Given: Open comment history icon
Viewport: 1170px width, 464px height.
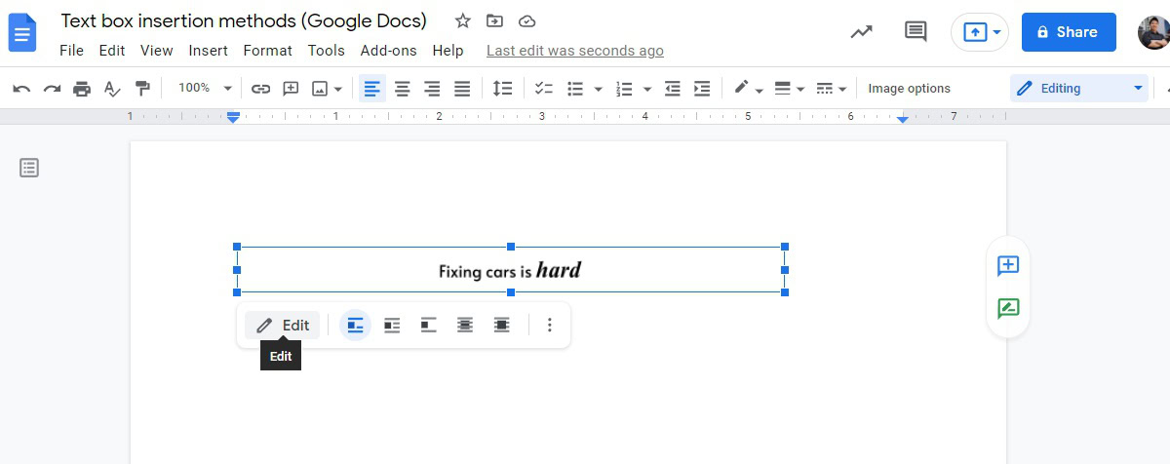Looking at the screenshot, I should pos(915,31).
